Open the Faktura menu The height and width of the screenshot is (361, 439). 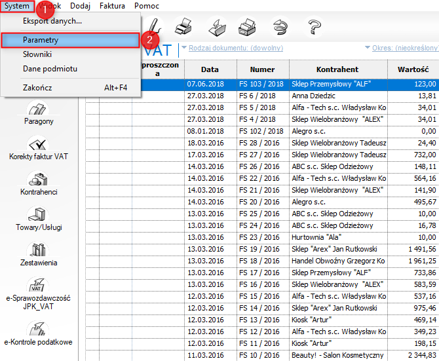(112, 6)
